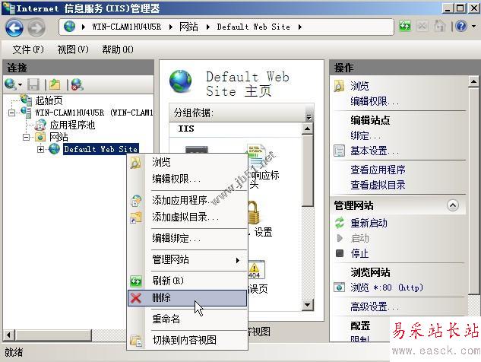Select 重命名 in the context menu
481x362 pixels.
166,319
